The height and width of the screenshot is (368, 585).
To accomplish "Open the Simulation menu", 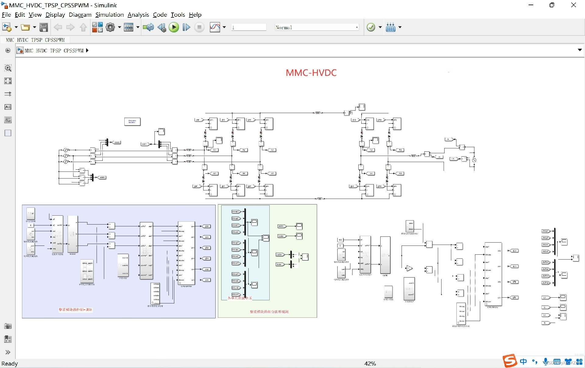I will pos(109,15).
